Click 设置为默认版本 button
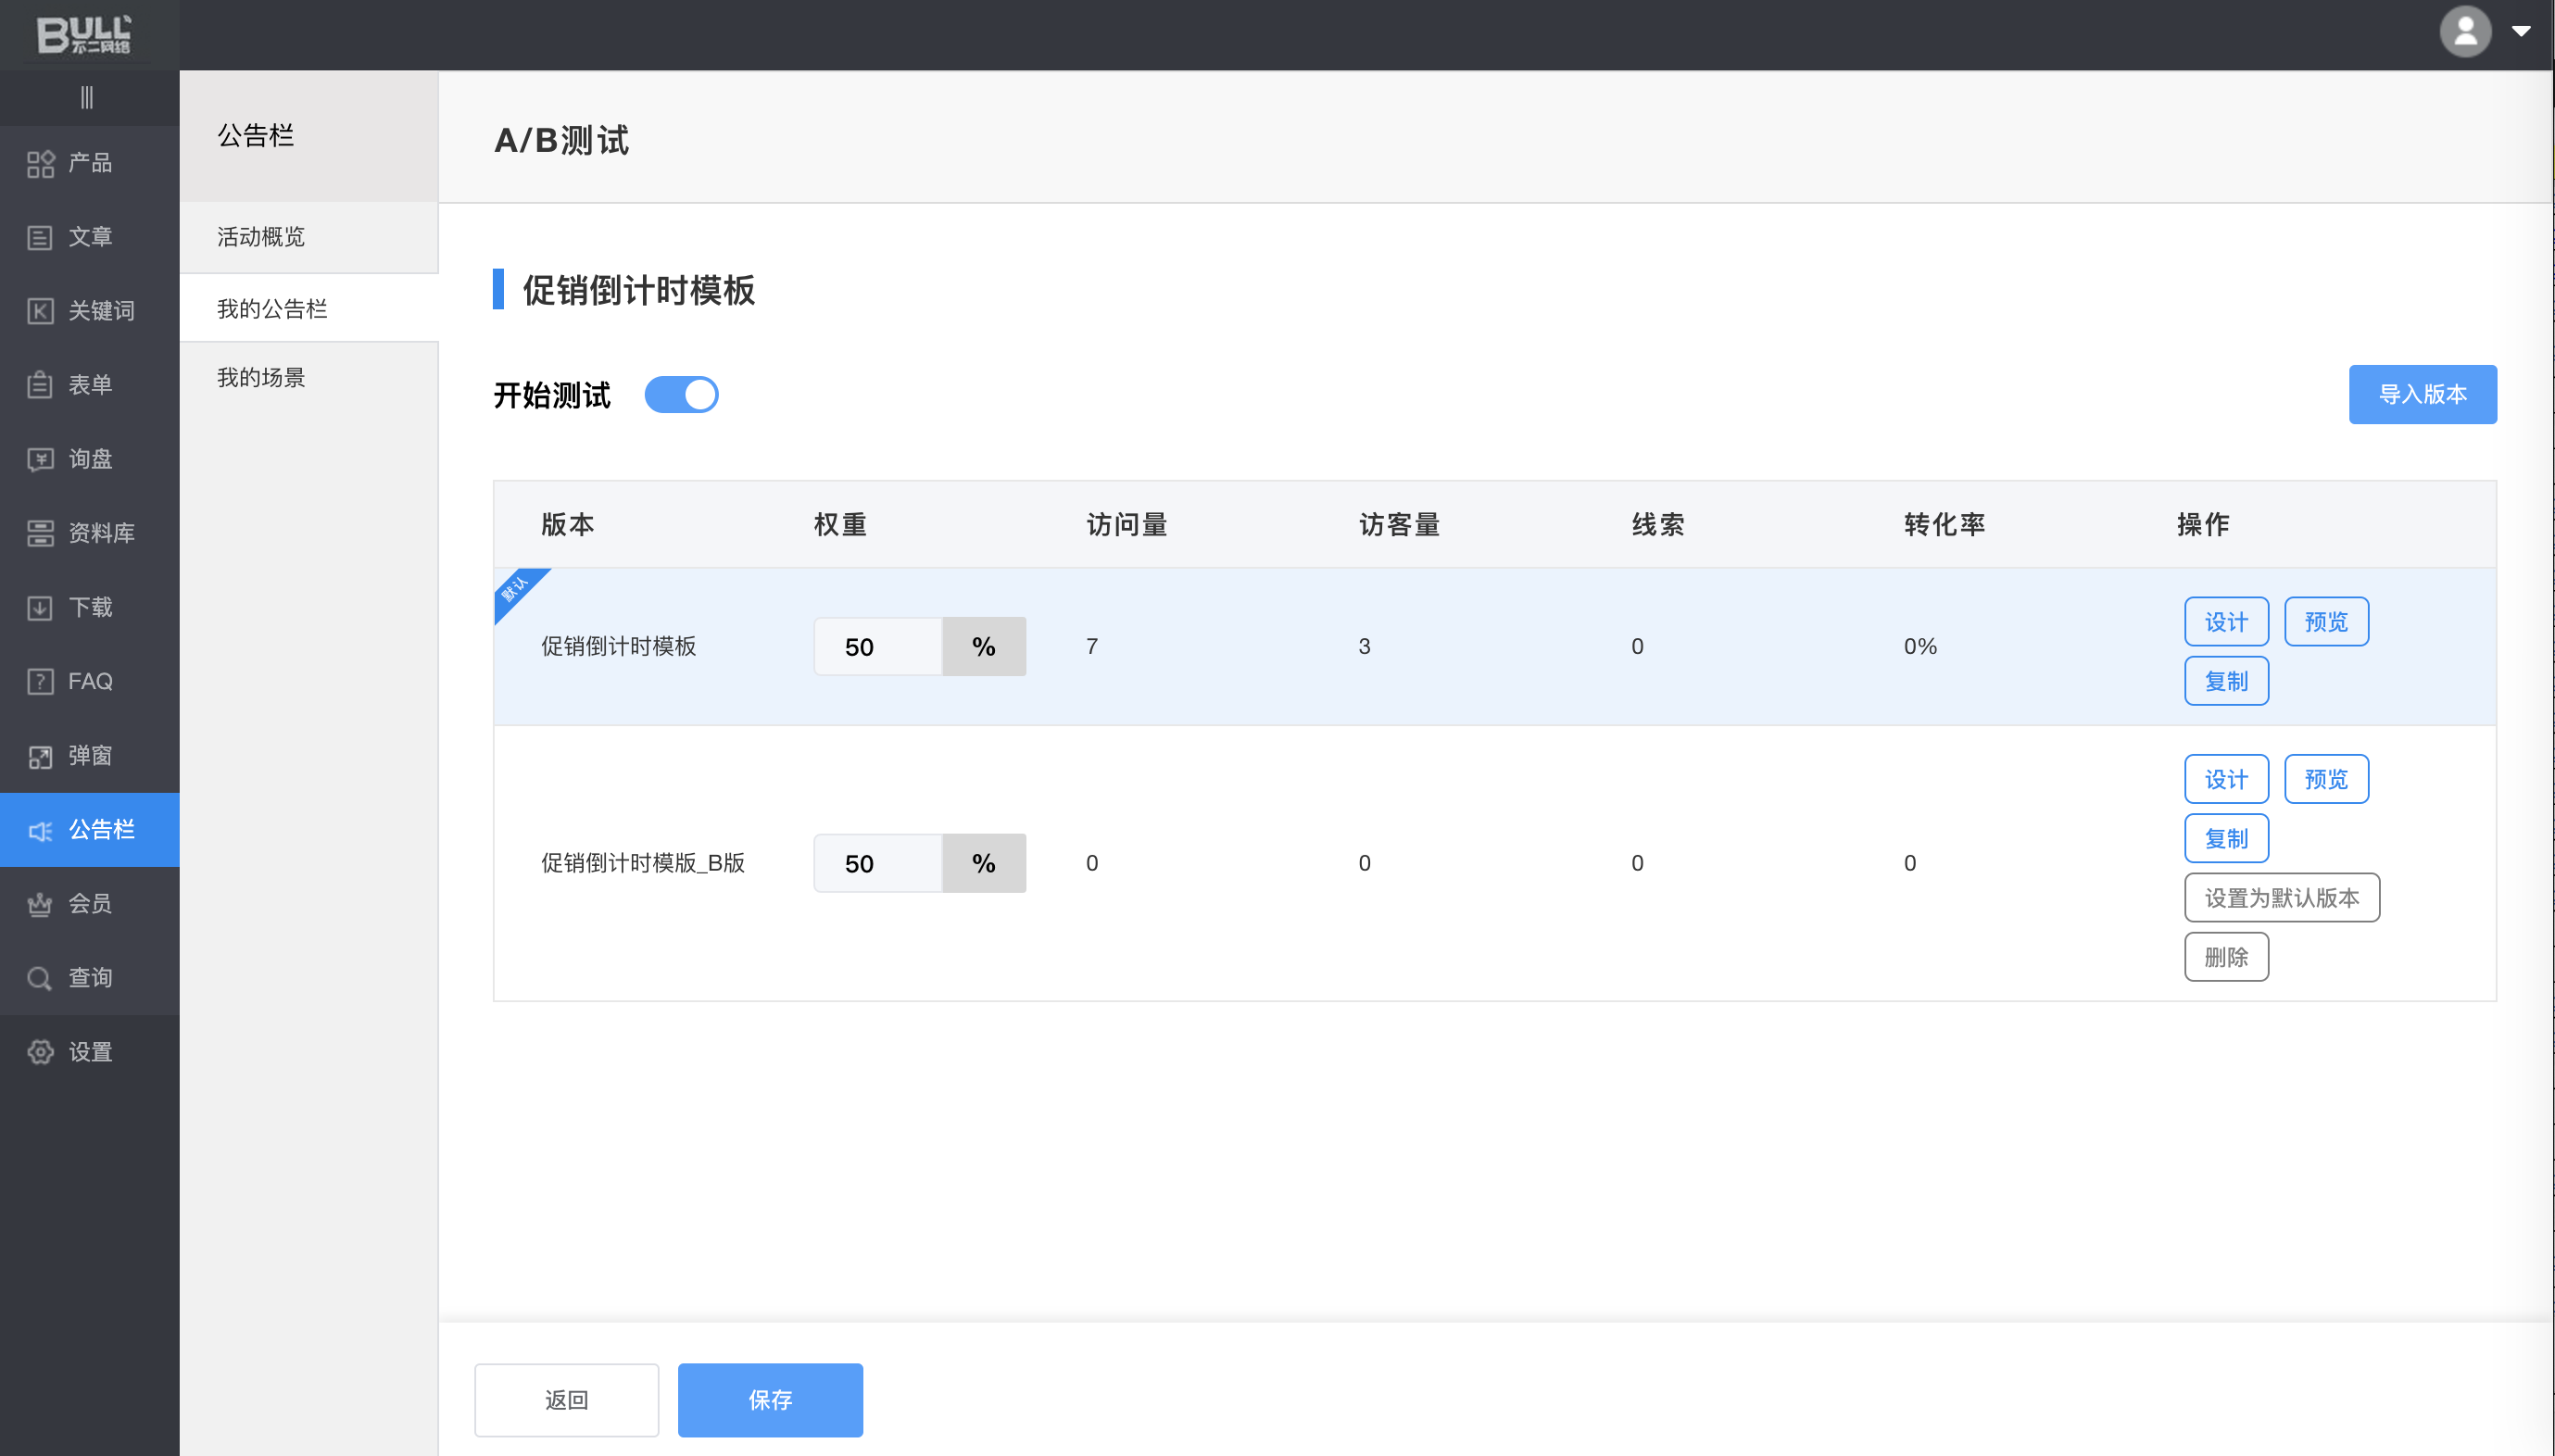The width and height of the screenshot is (2555, 1456). click(2282, 898)
